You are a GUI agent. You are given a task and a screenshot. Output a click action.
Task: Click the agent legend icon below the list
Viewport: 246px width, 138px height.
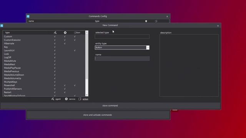point(53,99)
